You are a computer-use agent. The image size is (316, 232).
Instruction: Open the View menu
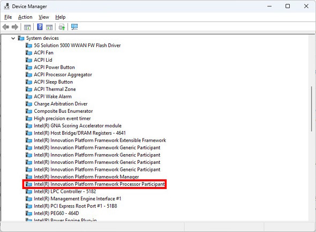pos(44,17)
